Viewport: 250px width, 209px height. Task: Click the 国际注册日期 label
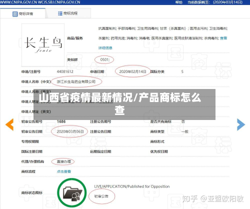(x=32, y=151)
